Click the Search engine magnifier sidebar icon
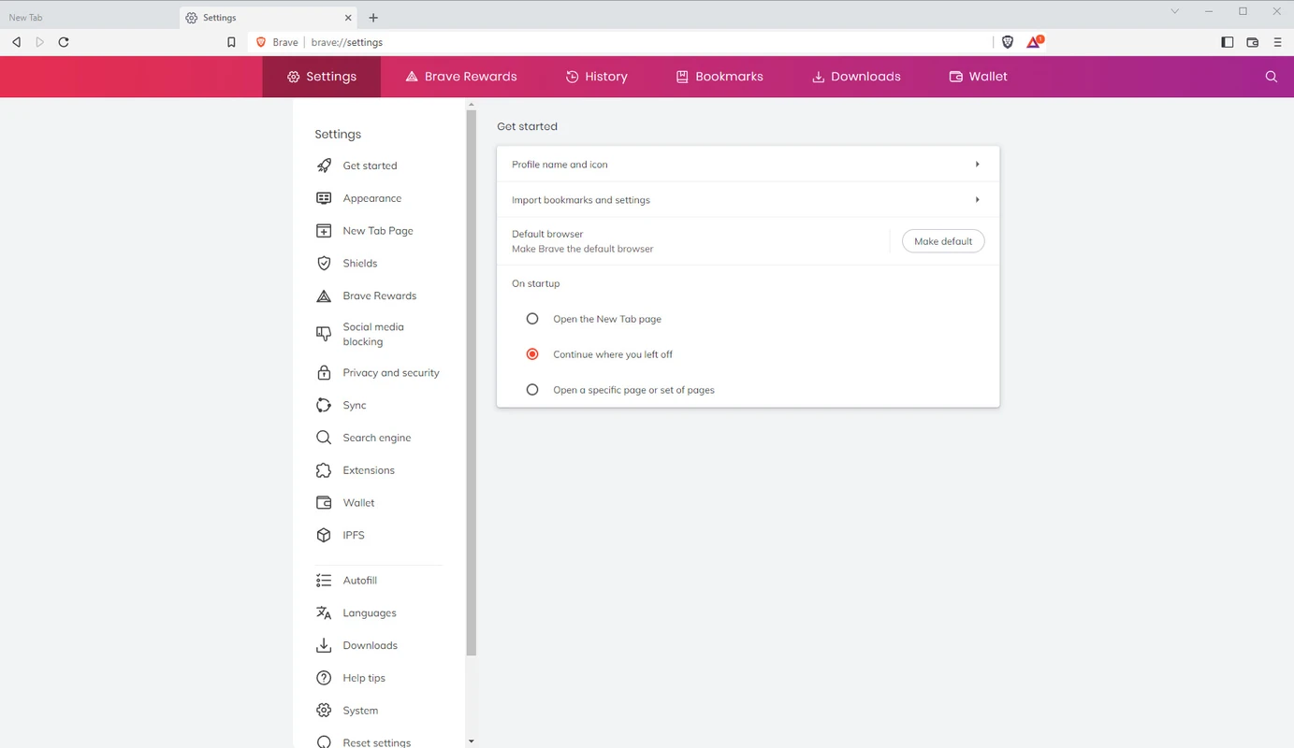The image size is (1294, 748). click(x=324, y=438)
